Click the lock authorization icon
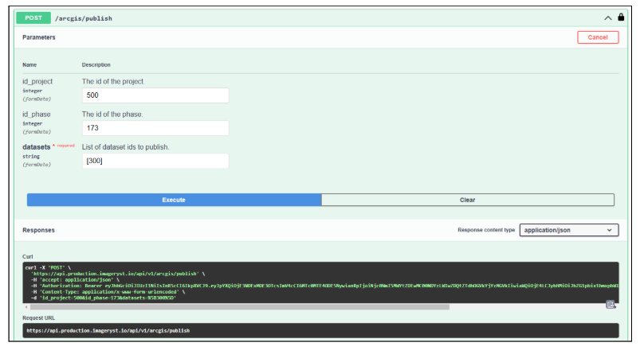This screenshot has width=640, height=358. pos(621,18)
